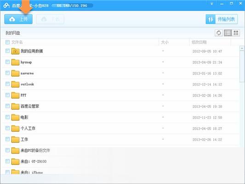Sort by 文件名 column header
The width and height of the screenshot is (245, 184).
pyautogui.click(x=17, y=42)
